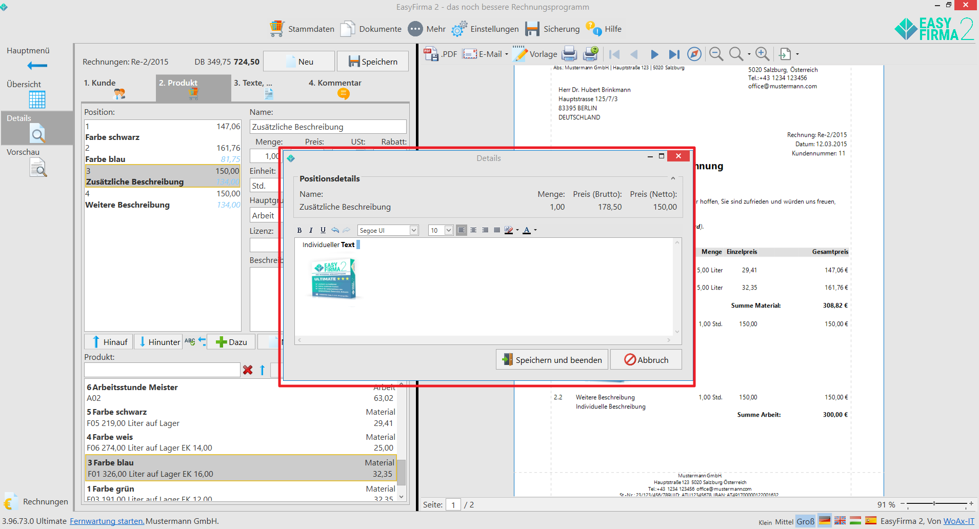Image resolution: width=979 pixels, height=529 pixels.
Task: Switch to the 1. Kunde tab
Action: (118, 89)
